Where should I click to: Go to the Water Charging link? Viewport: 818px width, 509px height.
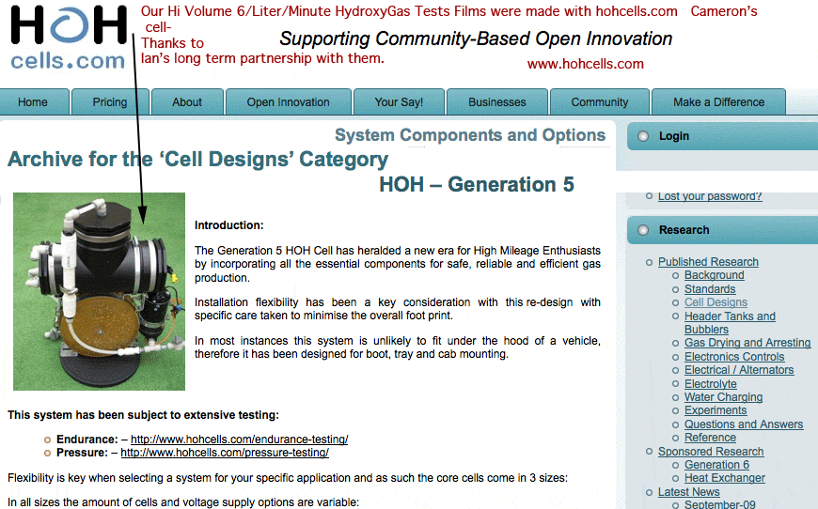click(724, 397)
